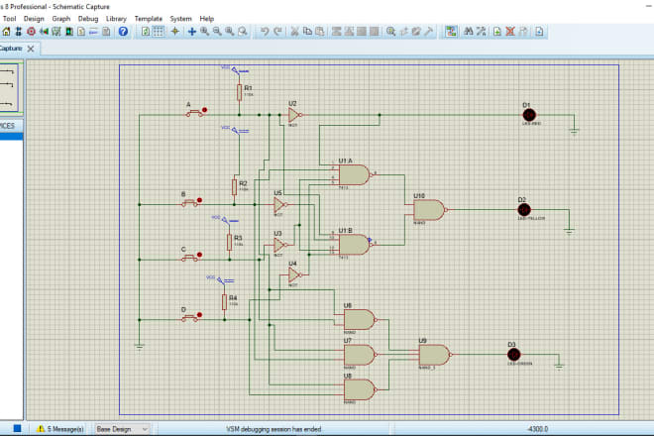
Task: Zoom out with the magnifier minus icon
Action: (217, 32)
